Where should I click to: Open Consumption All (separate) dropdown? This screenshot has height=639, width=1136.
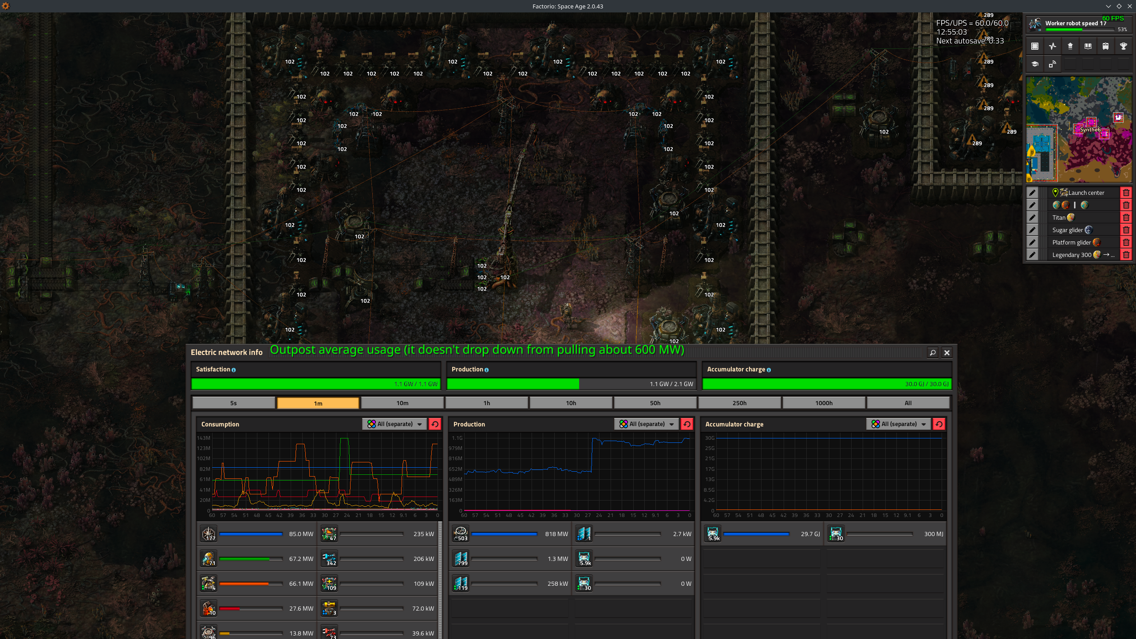pos(394,424)
